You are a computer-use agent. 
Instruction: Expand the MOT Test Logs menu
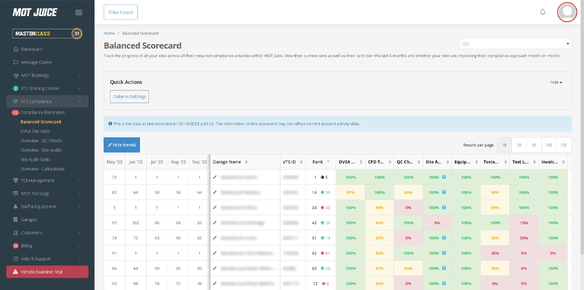pos(47,193)
